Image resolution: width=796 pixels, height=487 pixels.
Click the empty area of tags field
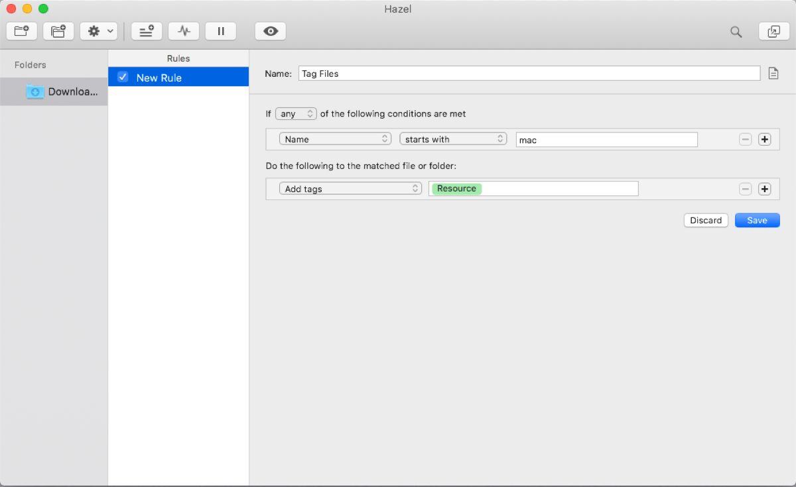pos(560,189)
